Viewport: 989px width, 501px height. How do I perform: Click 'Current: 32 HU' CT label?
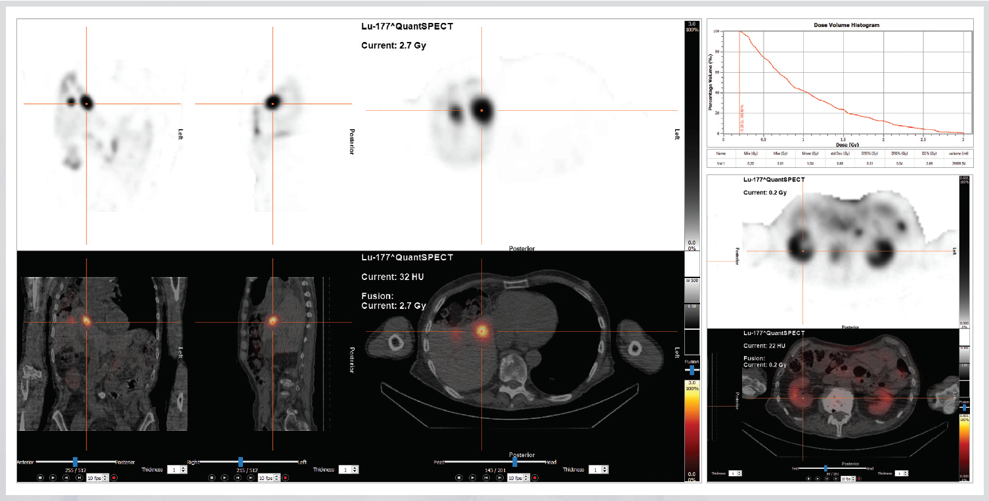[393, 277]
